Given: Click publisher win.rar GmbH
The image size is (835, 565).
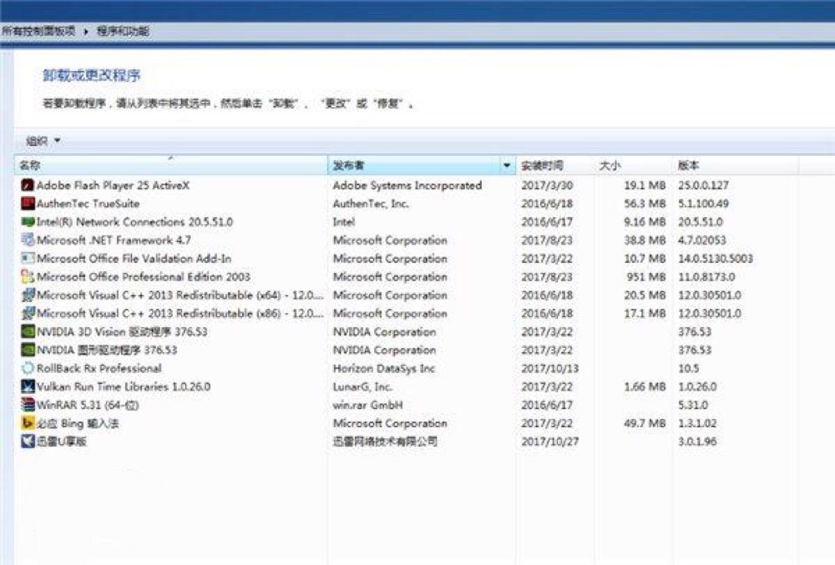Looking at the screenshot, I should (367, 405).
